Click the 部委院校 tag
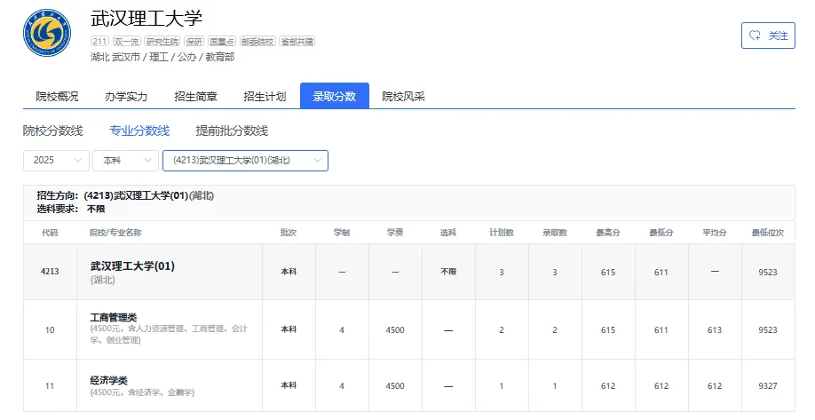The width and height of the screenshot is (815, 420). [x=257, y=41]
